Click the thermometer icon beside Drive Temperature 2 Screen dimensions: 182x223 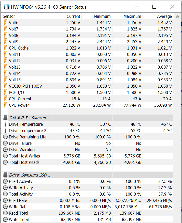click(x=5, y=131)
